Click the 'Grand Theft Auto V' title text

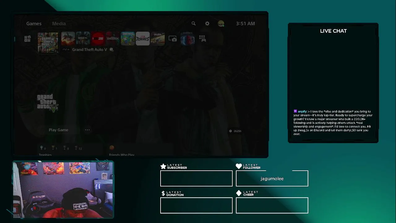pyautogui.click(x=89, y=50)
